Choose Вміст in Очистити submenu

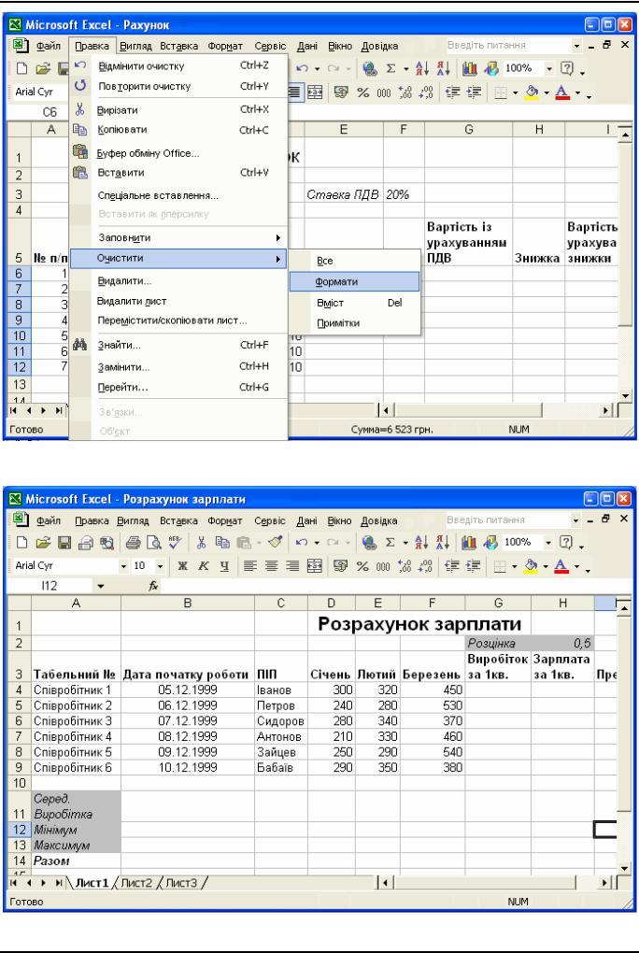click(x=354, y=303)
